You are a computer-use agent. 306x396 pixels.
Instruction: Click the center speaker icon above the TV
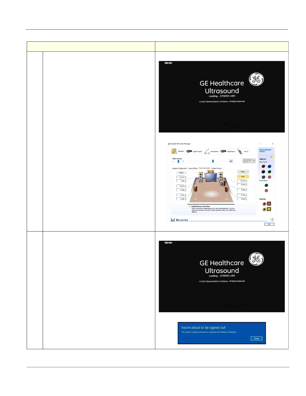point(211,172)
